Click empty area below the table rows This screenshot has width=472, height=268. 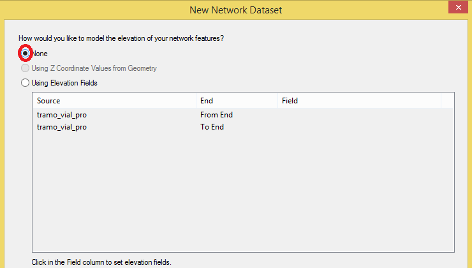(242, 191)
